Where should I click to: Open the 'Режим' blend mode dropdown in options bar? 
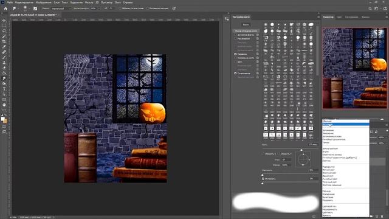click(61, 9)
